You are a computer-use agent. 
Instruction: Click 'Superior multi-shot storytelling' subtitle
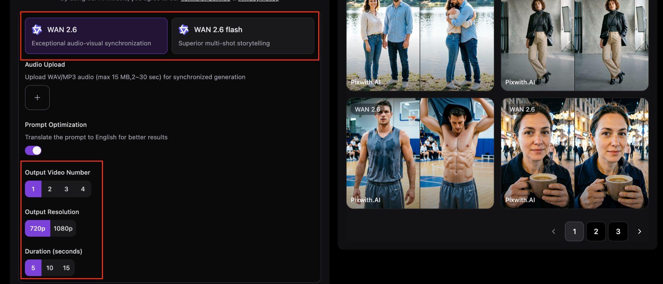pos(224,43)
